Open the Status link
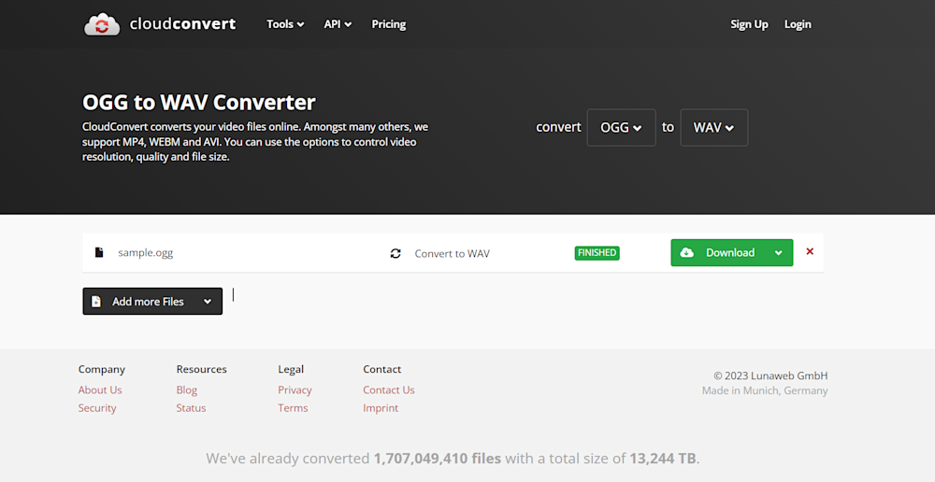The height and width of the screenshot is (482, 935). (x=191, y=407)
